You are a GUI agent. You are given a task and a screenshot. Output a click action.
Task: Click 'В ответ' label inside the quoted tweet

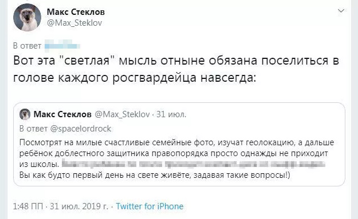[33, 129]
